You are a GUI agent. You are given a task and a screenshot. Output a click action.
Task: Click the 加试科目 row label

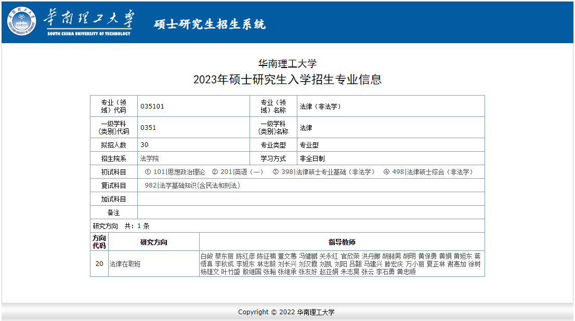tap(114, 199)
